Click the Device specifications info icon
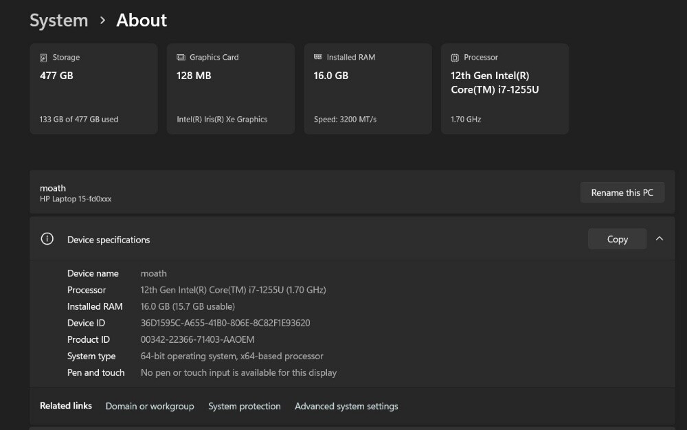 point(47,238)
